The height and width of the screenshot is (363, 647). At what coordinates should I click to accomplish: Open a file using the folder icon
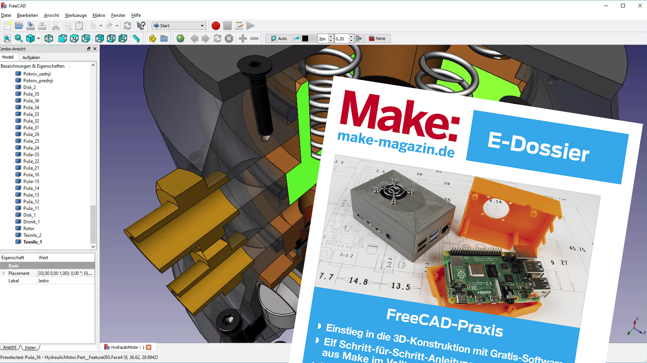tap(19, 26)
